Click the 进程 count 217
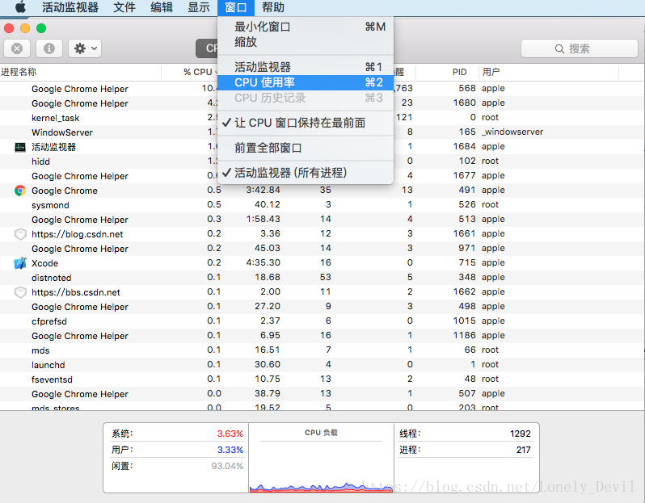This screenshot has width=645, height=503. 524,450
